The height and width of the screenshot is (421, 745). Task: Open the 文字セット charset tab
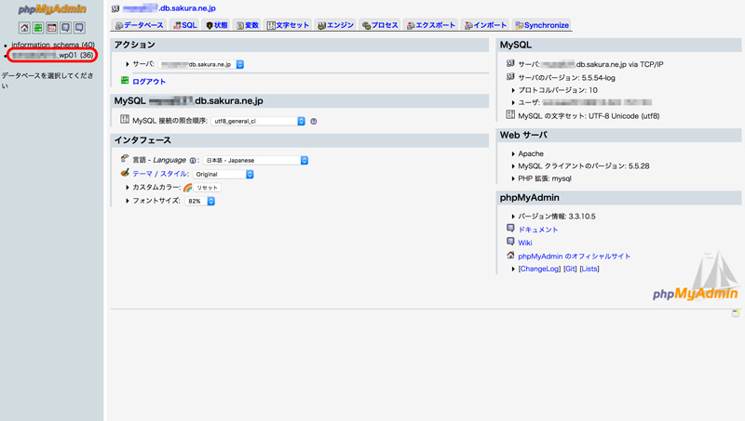[x=288, y=25]
